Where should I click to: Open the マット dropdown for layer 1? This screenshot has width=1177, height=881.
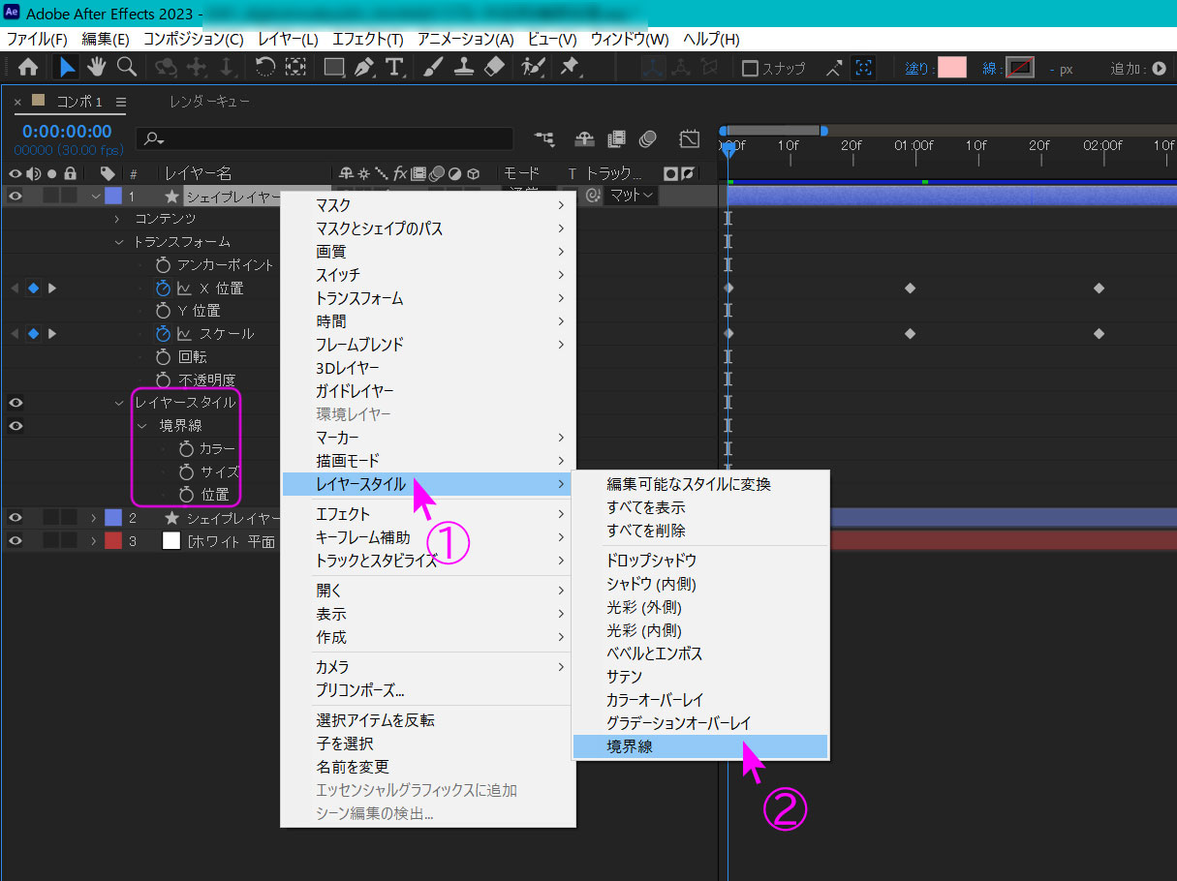pos(632,196)
